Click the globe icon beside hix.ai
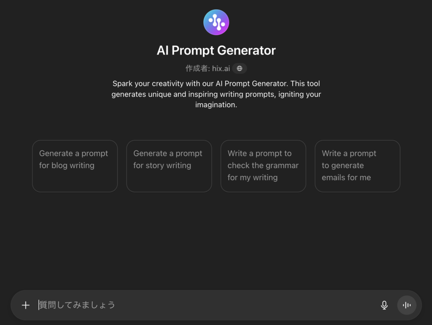 coord(240,68)
